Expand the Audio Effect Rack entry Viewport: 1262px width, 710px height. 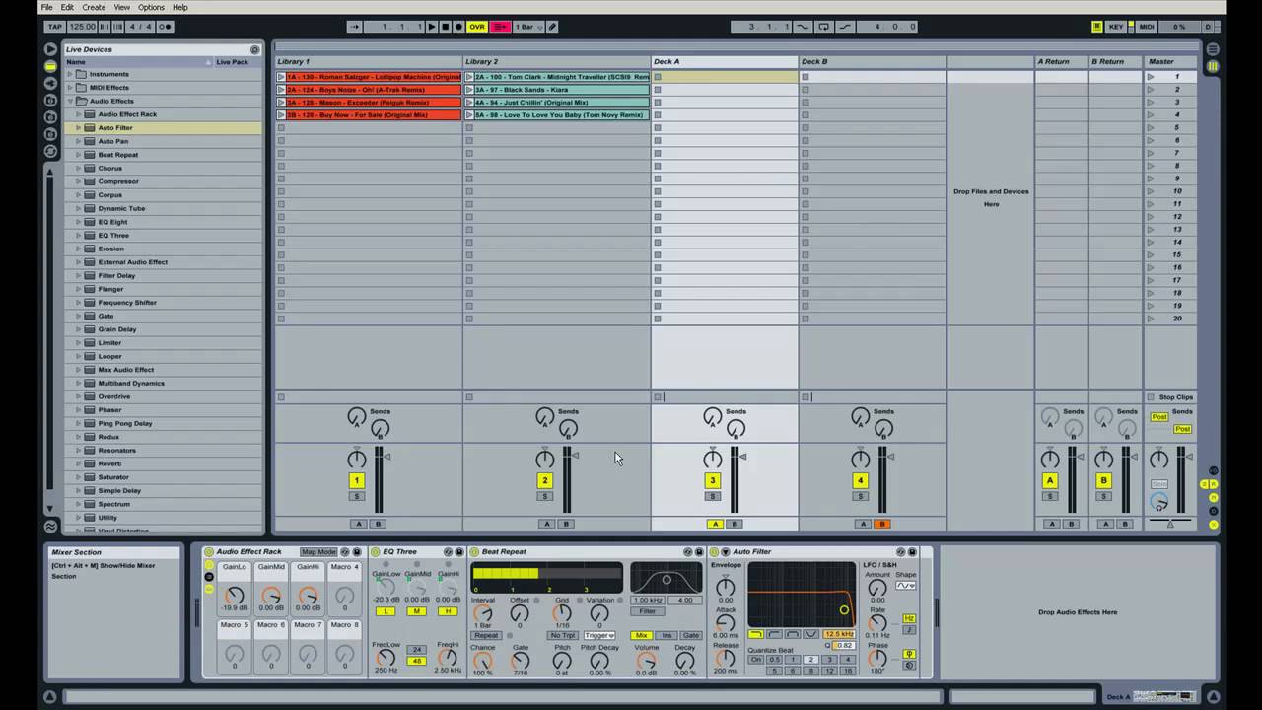(x=79, y=114)
